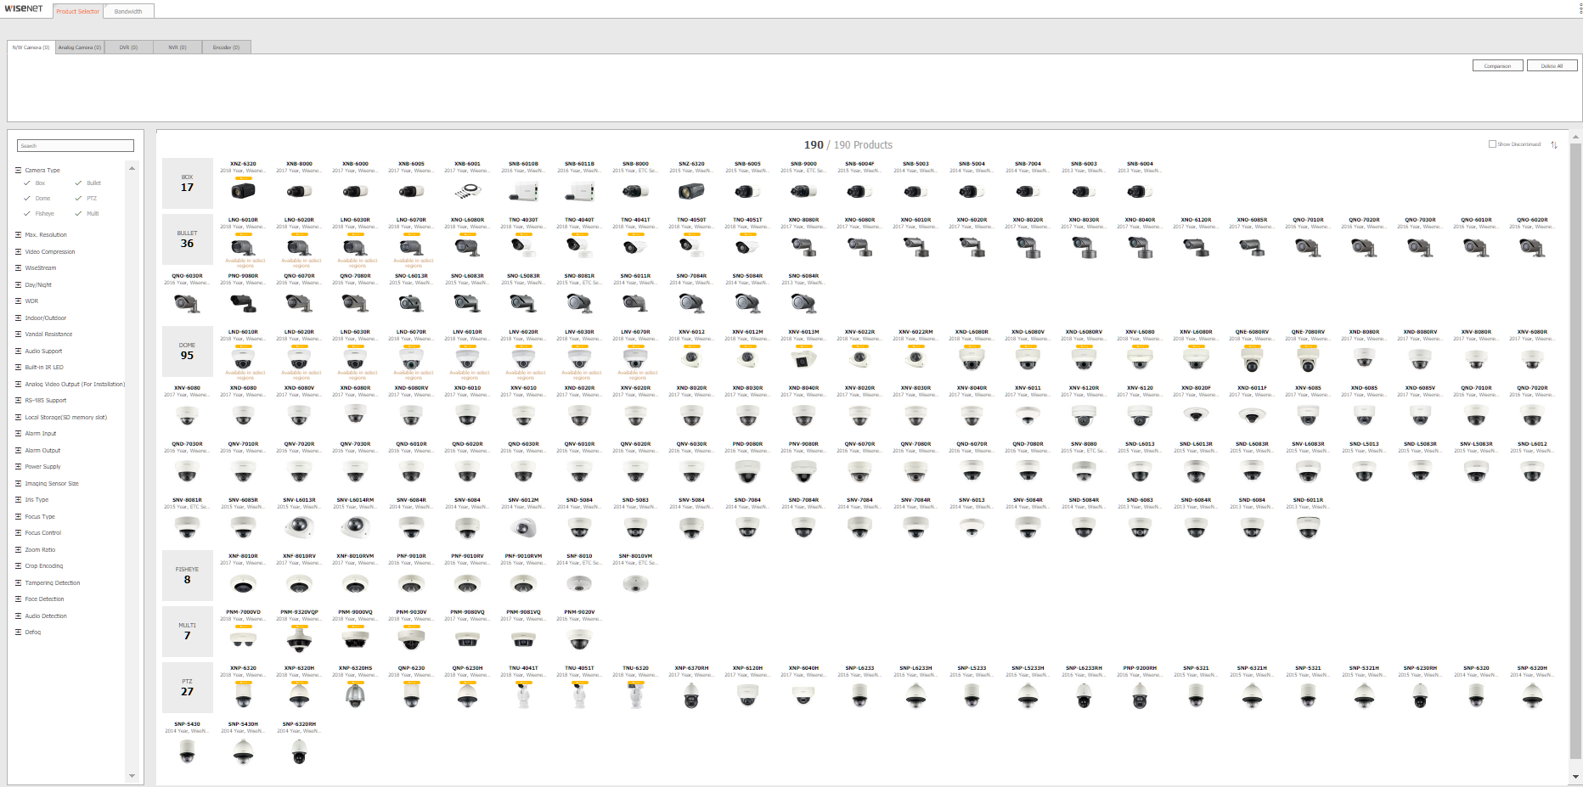Click the product list scroll-down arrow

pyautogui.click(x=1576, y=776)
